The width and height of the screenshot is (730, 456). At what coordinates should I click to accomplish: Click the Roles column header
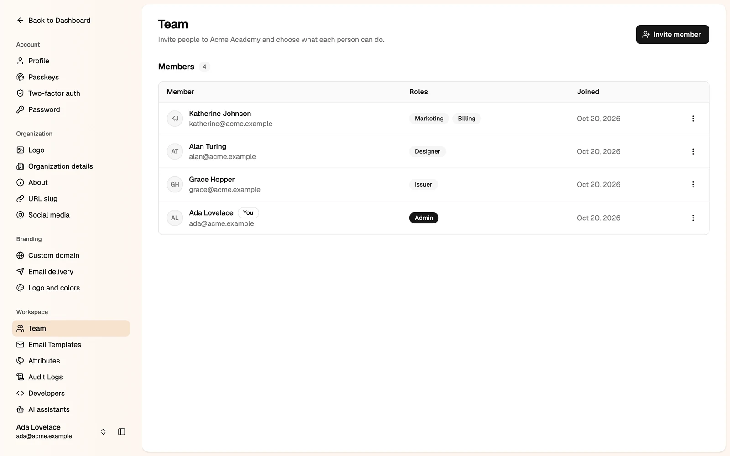418,92
